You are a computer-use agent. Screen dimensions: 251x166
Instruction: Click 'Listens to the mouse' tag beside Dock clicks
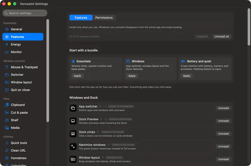[x=113, y=132]
